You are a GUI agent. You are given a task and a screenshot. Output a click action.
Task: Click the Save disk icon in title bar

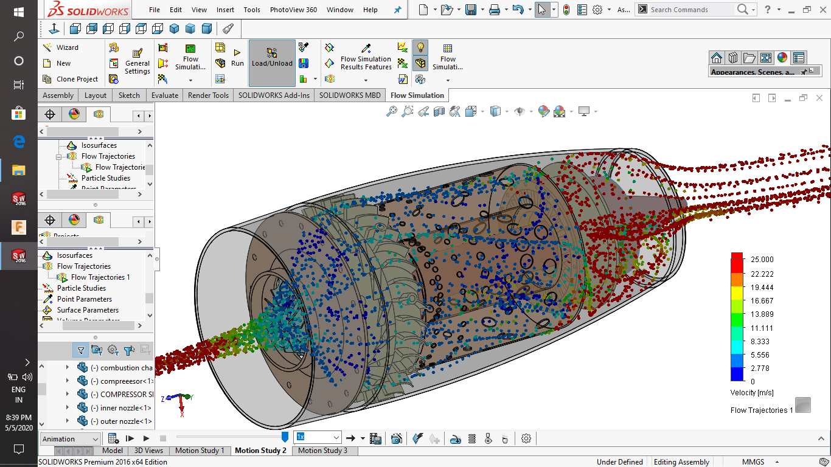click(470, 10)
